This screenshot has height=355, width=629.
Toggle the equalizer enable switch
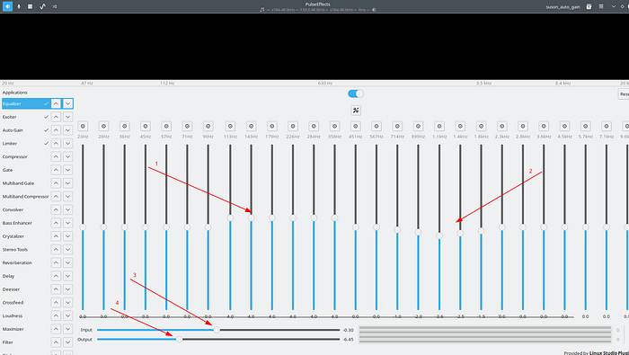point(356,93)
